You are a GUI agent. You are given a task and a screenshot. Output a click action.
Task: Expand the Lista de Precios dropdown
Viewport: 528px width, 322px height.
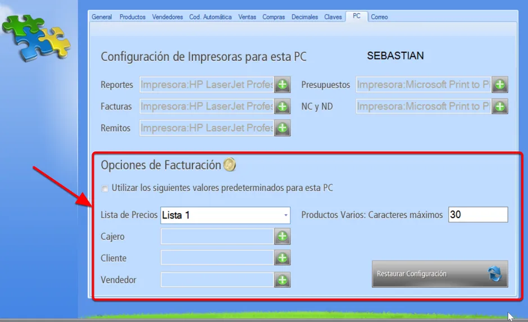tap(285, 215)
